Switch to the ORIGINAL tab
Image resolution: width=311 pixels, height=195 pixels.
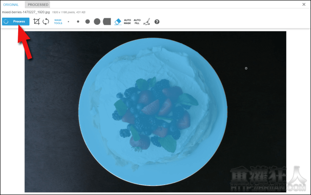tap(11, 4)
